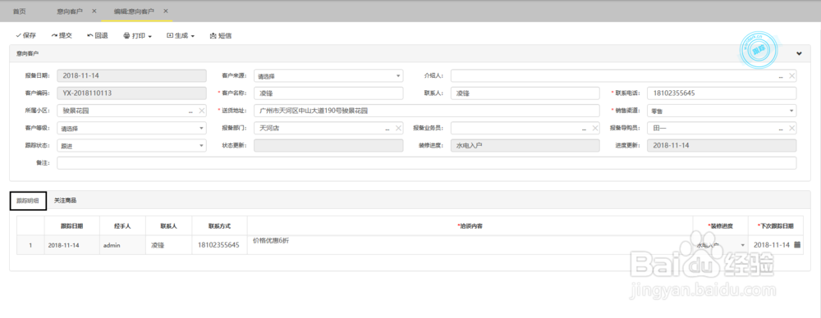Viewport: 821px width, 318px height.
Task: Open calendar picker for 下次跟踪日期
Action: tap(797, 245)
